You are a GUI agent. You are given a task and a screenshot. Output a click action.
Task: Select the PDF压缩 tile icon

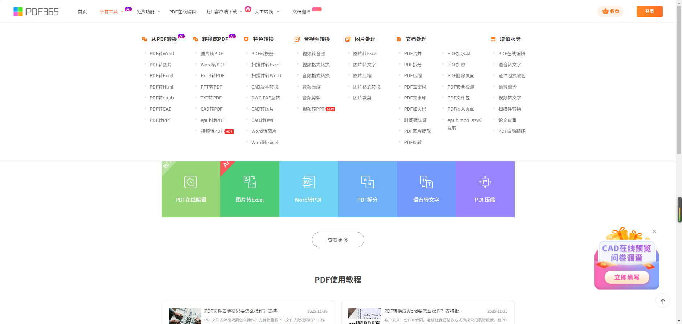pos(485,182)
